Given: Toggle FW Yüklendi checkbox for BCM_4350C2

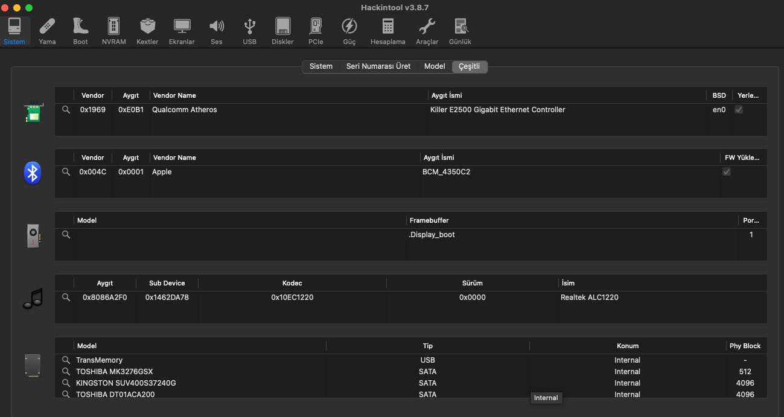Looking at the screenshot, I should click(x=727, y=172).
